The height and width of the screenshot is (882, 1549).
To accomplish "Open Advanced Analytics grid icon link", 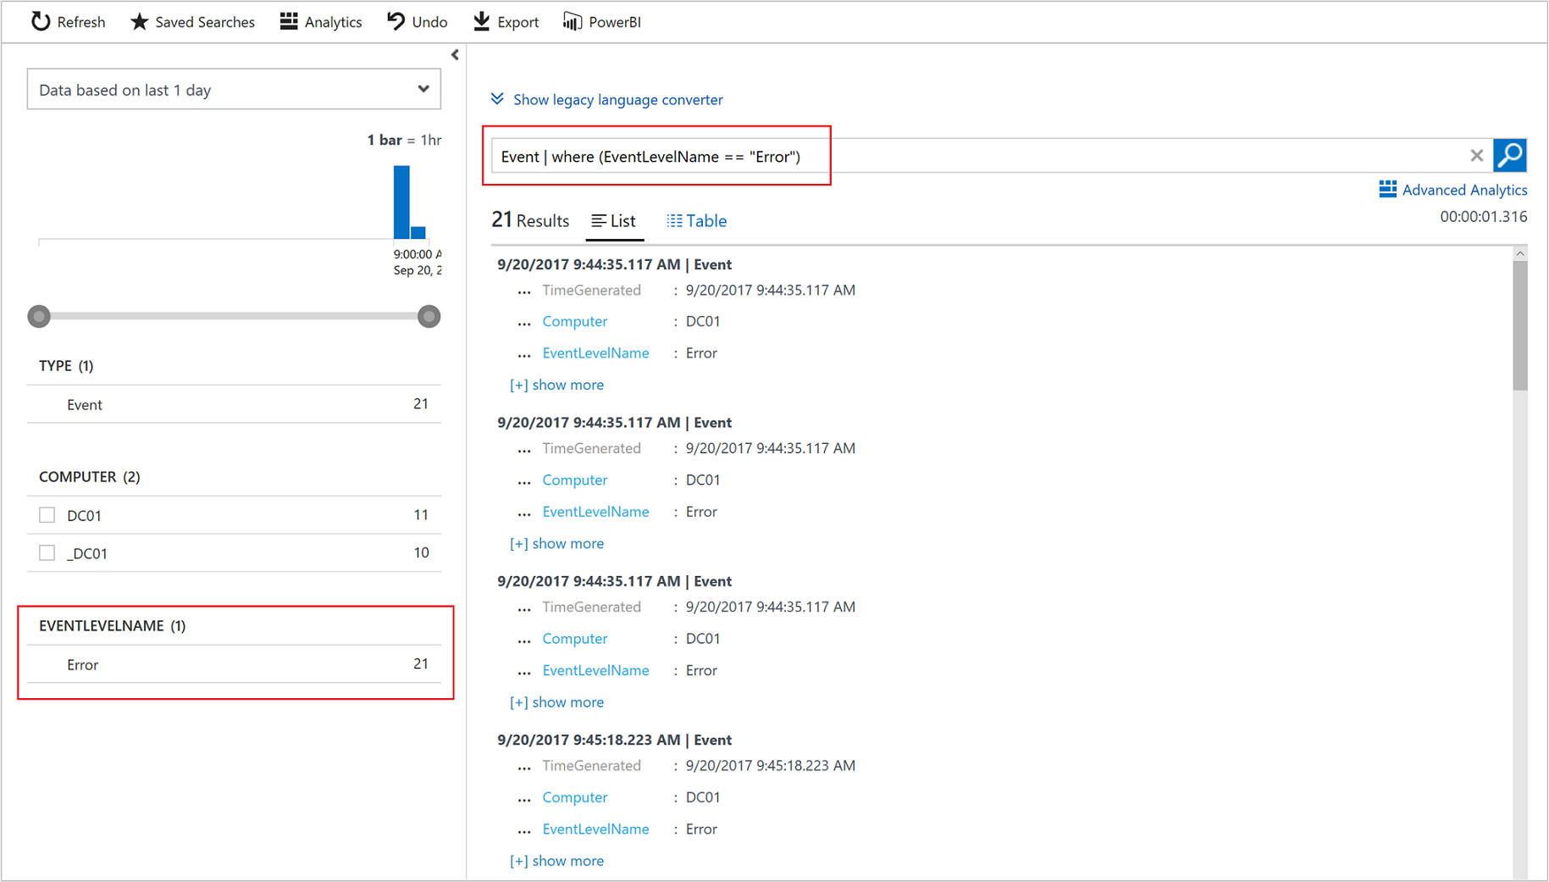I will tap(1387, 189).
